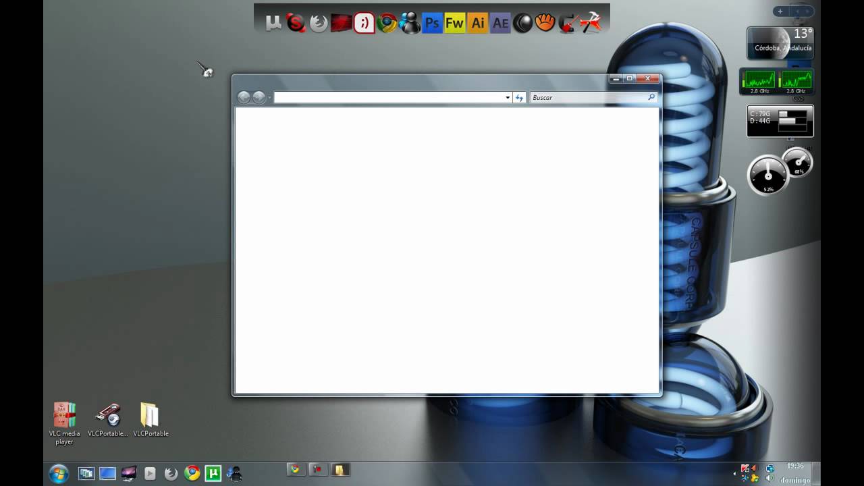864x486 pixels.
Task: Launch Firefox from the top dock
Action: coord(319,24)
